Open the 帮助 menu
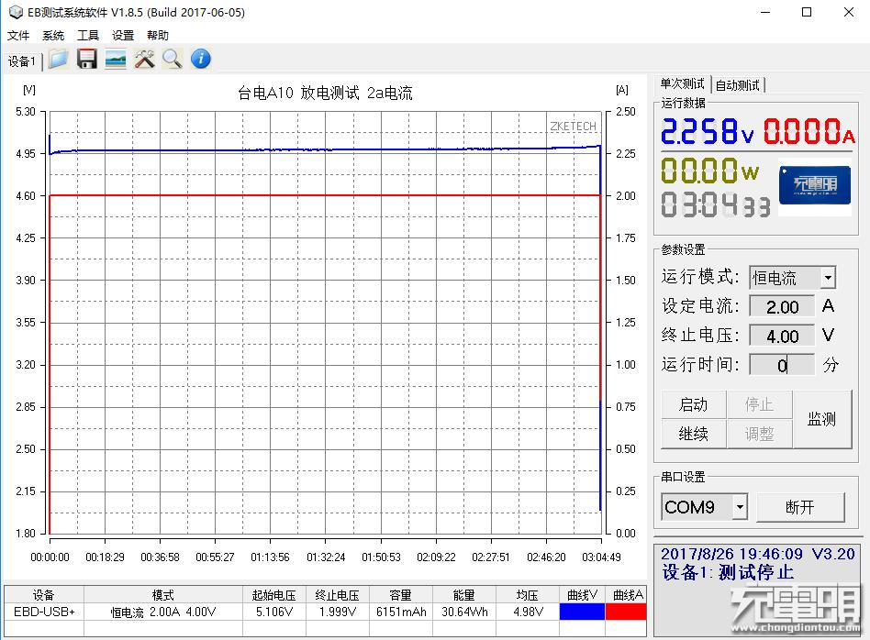The height and width of the screenshot is (640, 870). (156, 35)
